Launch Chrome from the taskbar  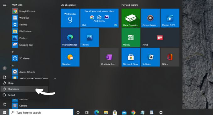[x=133, y=112]
